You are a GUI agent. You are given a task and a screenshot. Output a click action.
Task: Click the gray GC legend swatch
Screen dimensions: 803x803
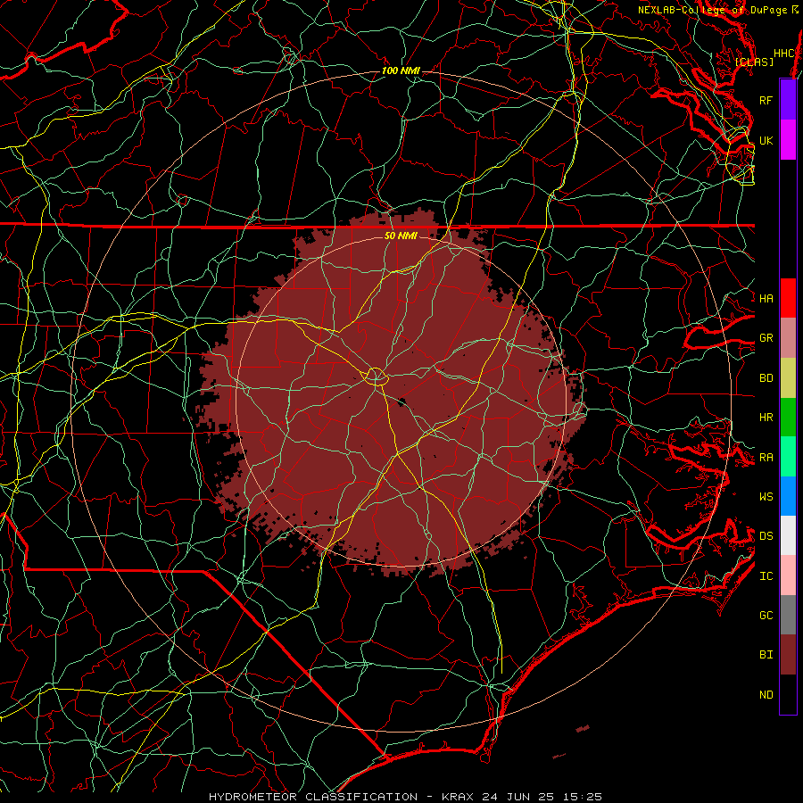point(788,615)
